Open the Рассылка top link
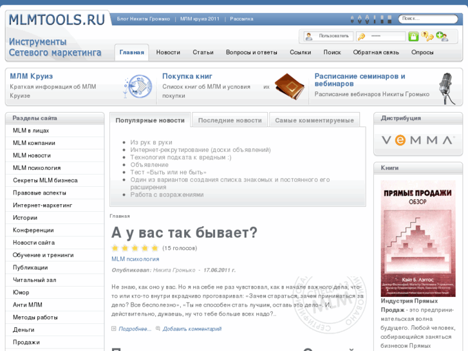This screenshot has width=468, height=351. pyautogui.click(x=241, y=19)
